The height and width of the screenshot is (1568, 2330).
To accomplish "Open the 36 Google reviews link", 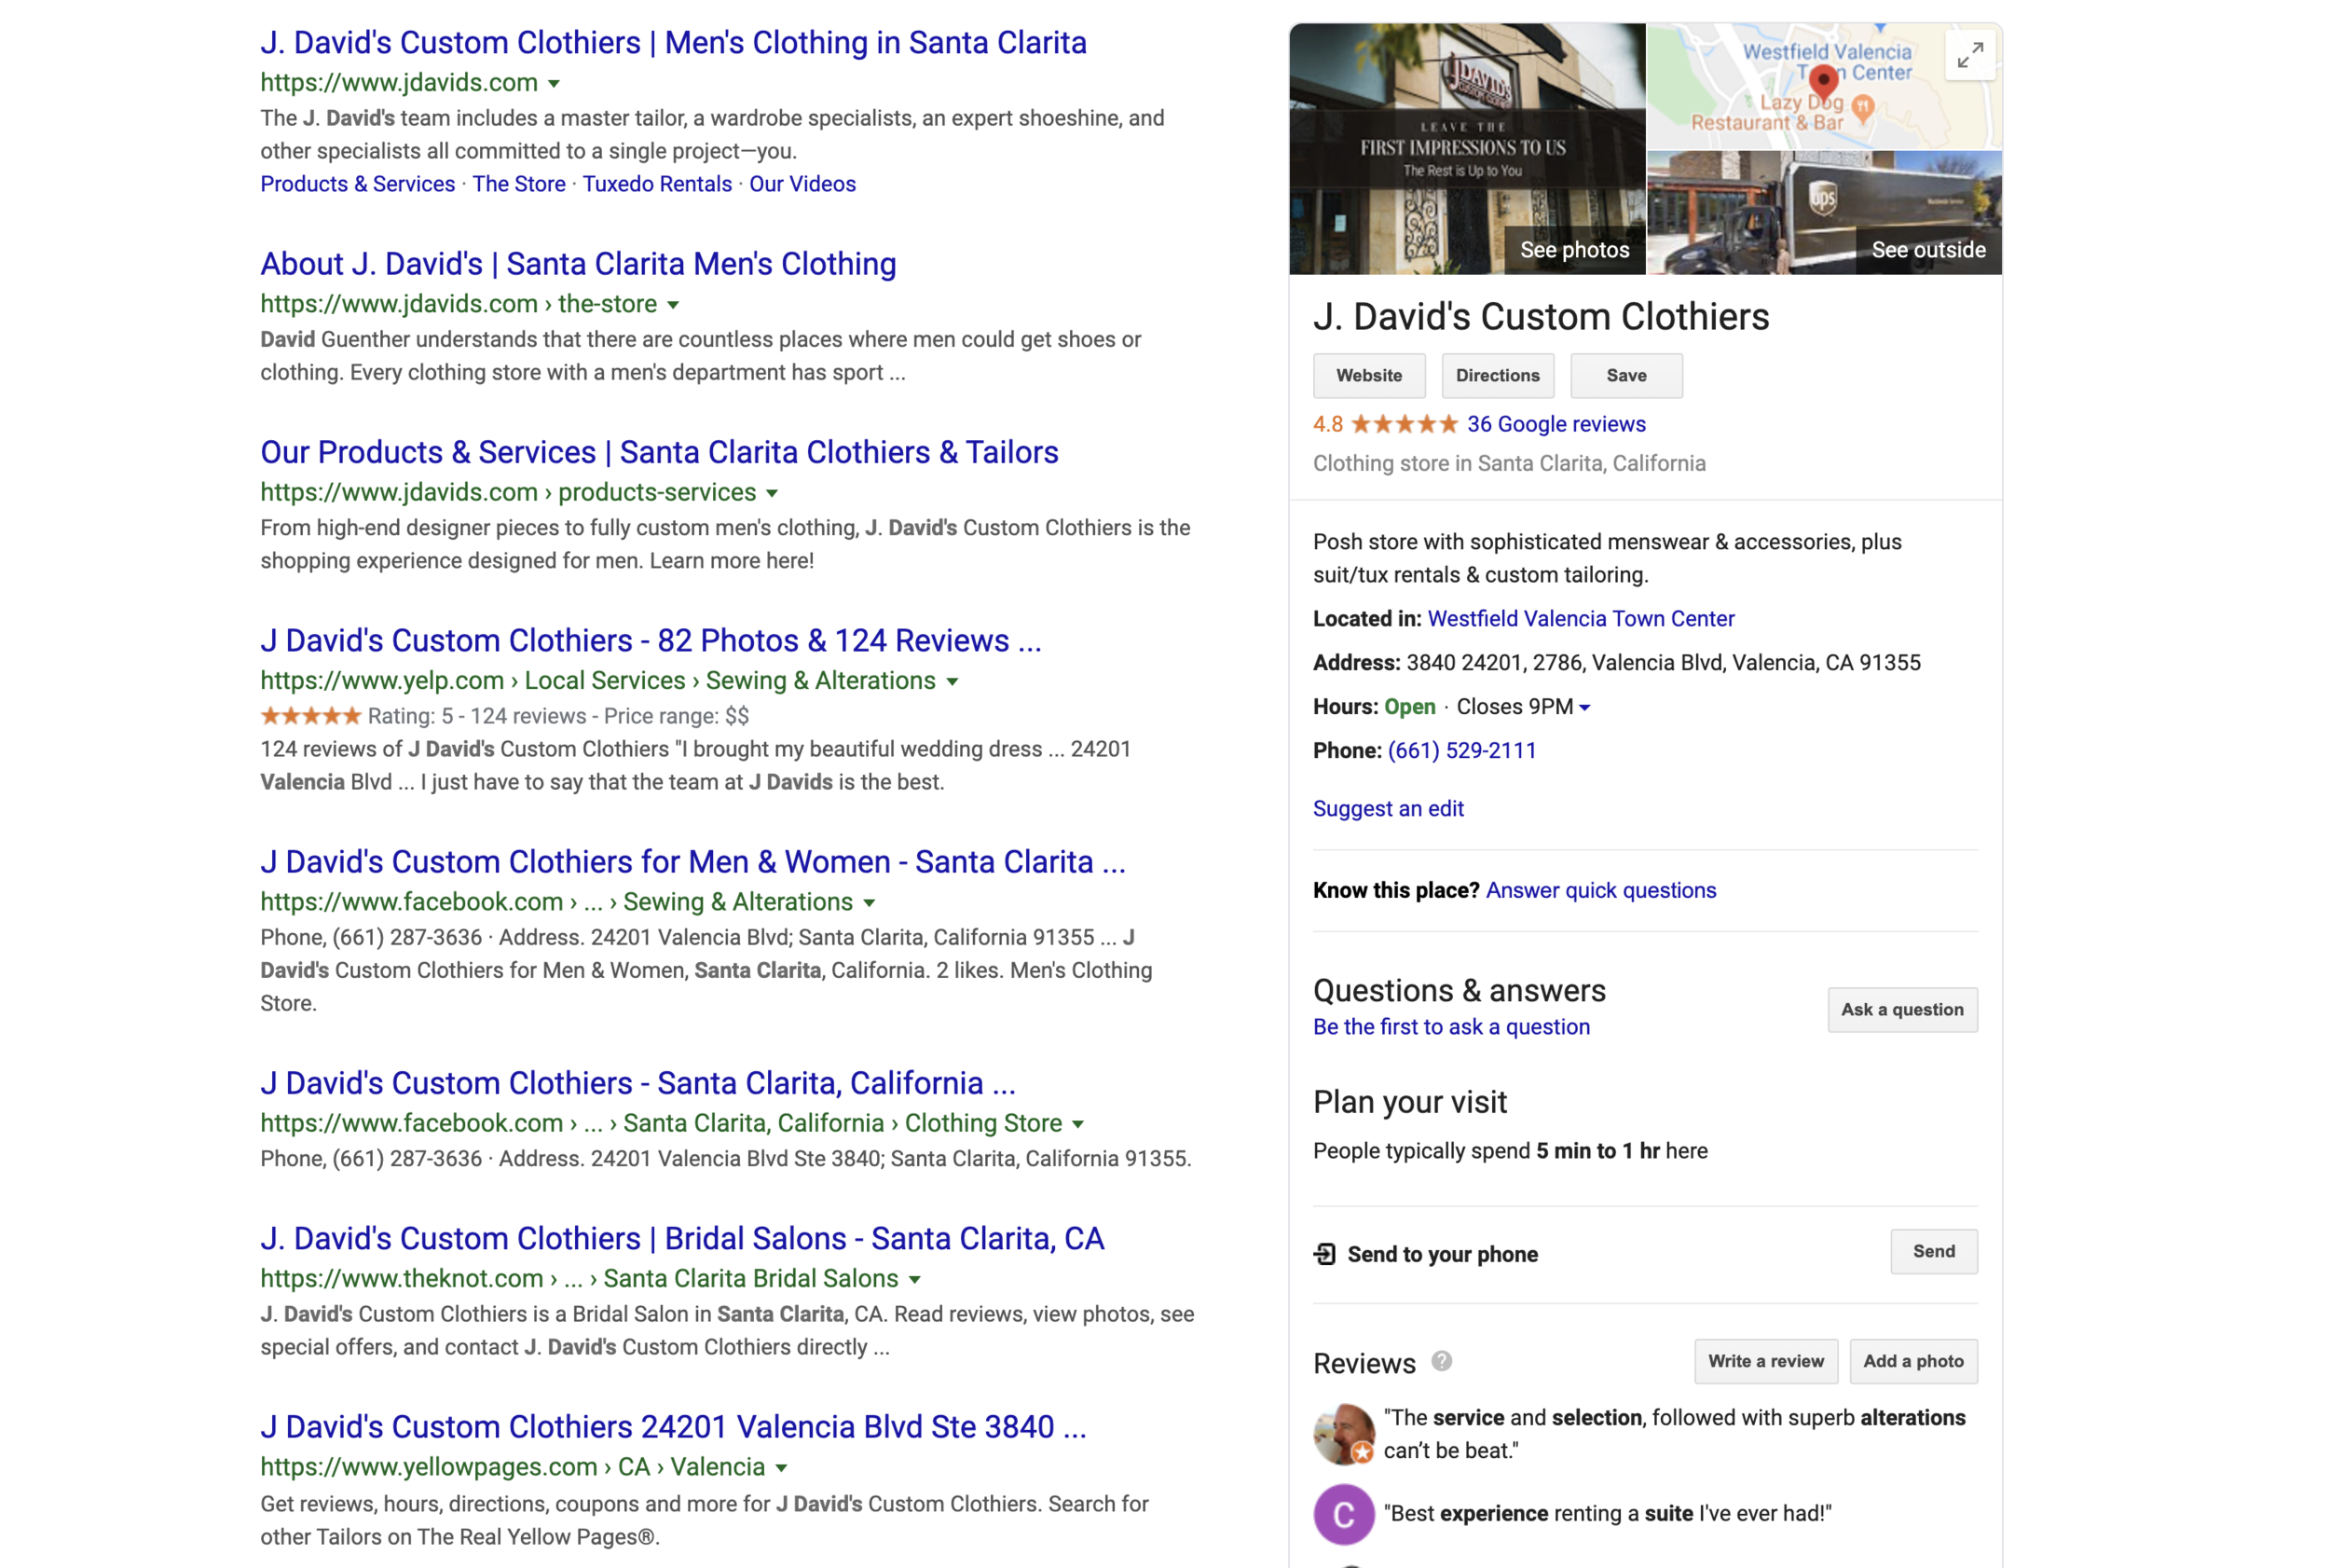I will [1556, 424].
